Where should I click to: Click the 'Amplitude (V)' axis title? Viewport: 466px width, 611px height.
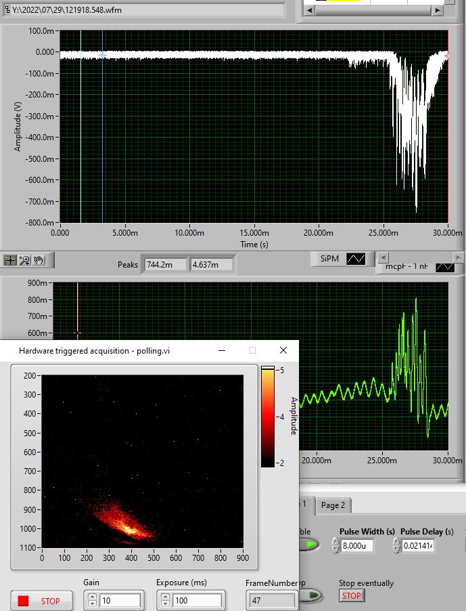tap(17, 127)
